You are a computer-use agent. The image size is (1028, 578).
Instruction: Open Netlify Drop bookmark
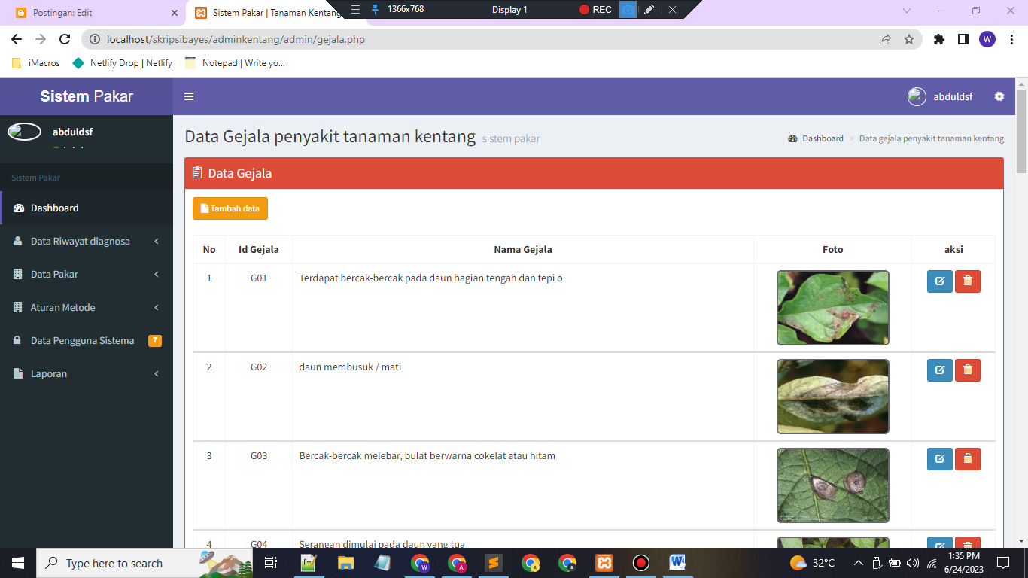(123, 63)
